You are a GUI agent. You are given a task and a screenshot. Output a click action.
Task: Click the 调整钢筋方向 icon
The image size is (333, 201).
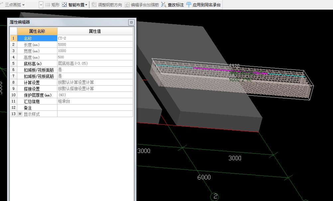(94, 5)
